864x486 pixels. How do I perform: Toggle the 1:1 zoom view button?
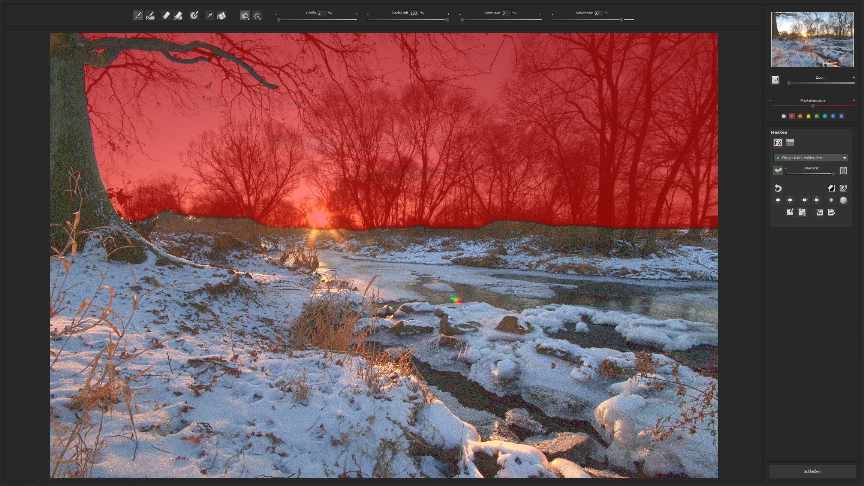pyautogui.click(x=775, y=80)
